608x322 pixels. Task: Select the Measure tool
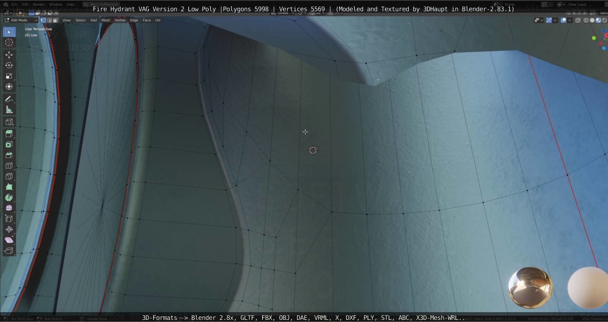tap(9, 110)
